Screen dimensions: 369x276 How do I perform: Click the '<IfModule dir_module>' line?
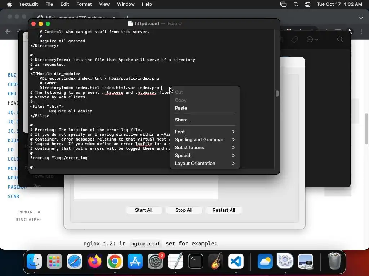[x=55, y=74]
